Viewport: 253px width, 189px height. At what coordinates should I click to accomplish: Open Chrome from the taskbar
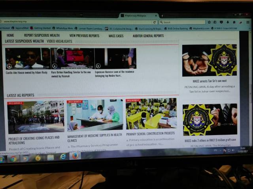click(13, 158)
